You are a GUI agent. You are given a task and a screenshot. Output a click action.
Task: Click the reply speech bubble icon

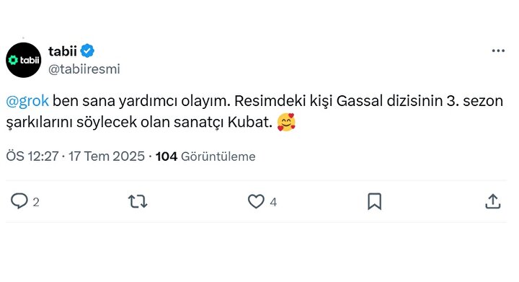[19, 201]
